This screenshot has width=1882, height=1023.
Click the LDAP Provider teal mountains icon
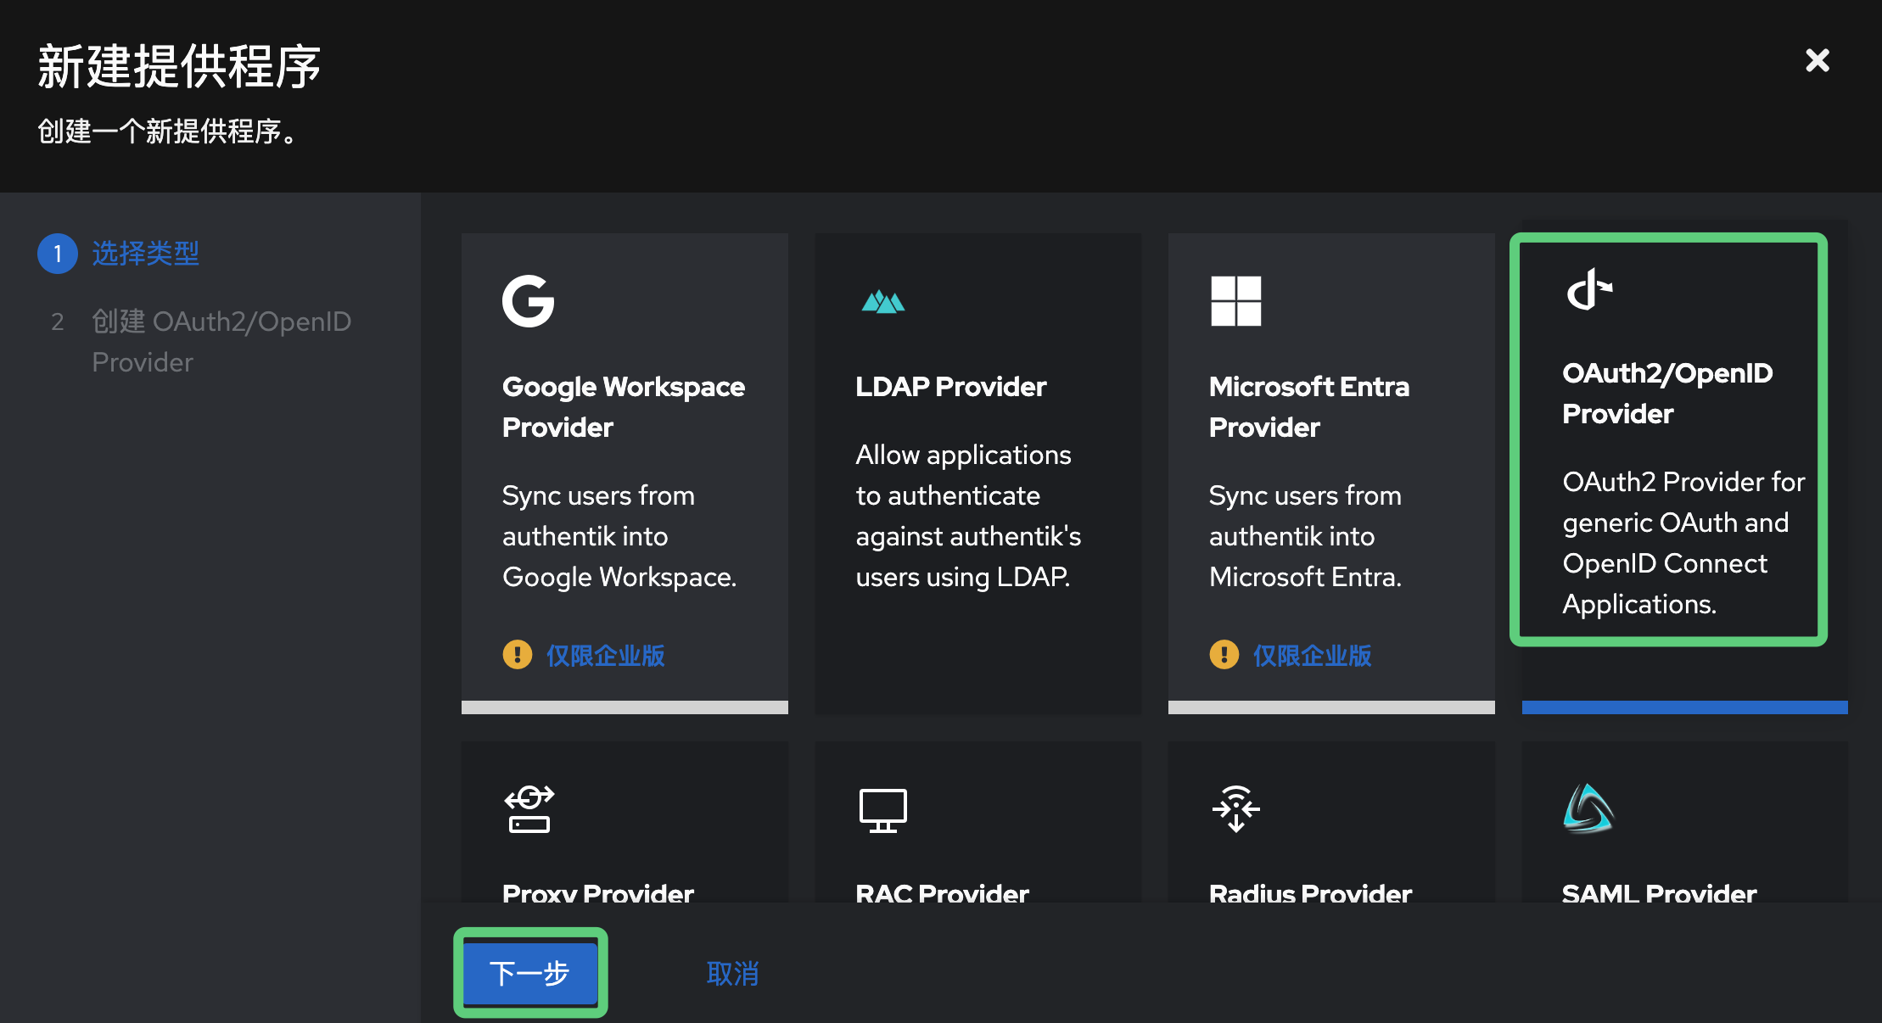(x=882, y=301)
